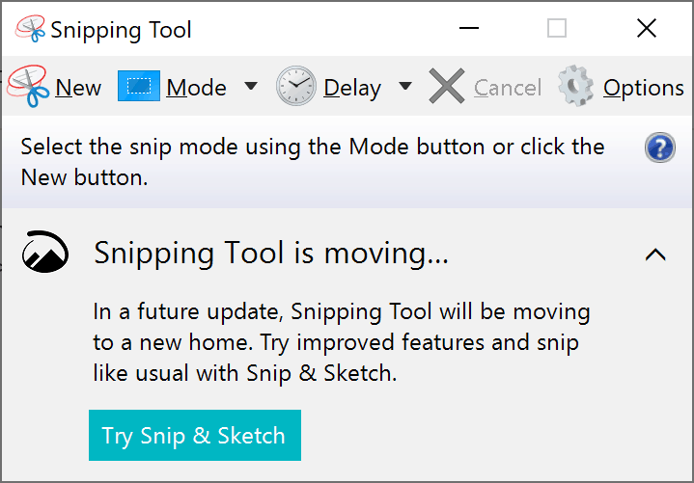
Task: Click the clock icon for Delay
Action: (295, 87)
